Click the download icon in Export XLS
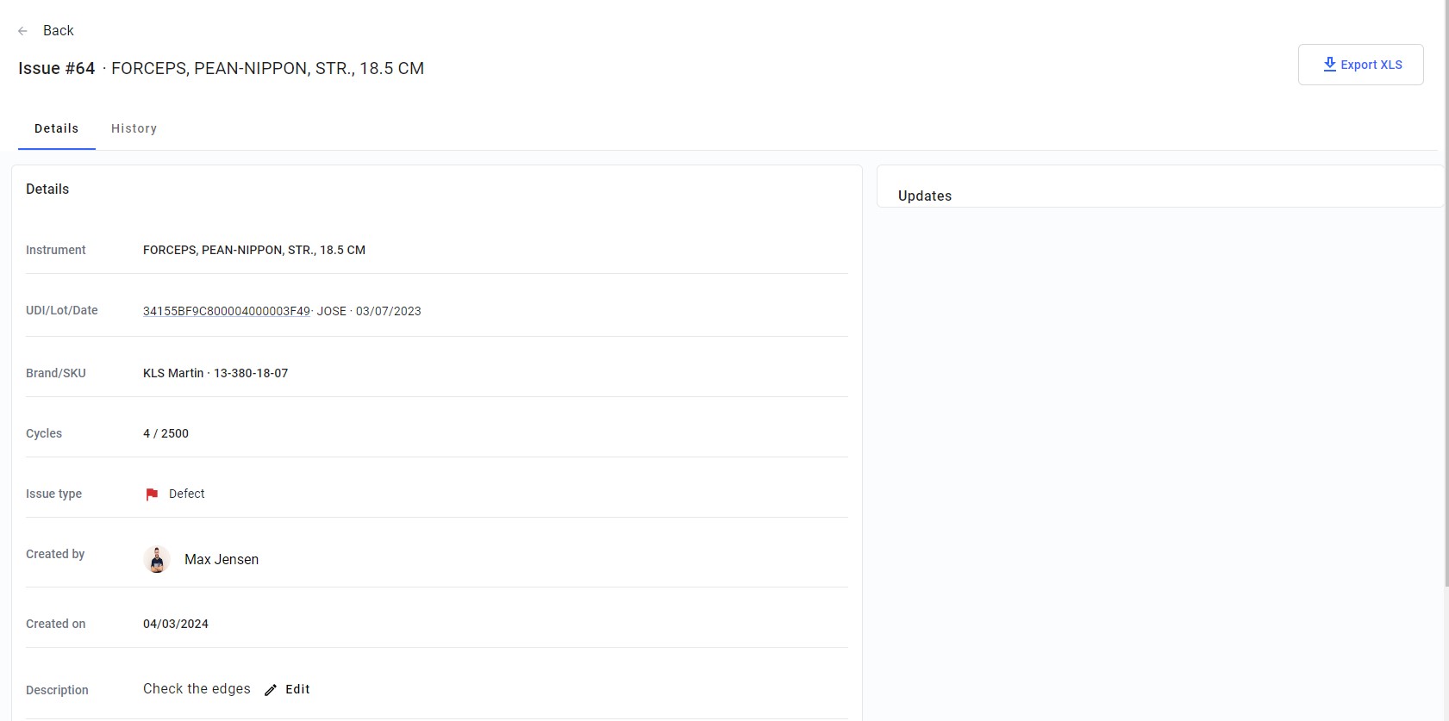The width and height of the screenshot is (1449, 721). 1329,65
